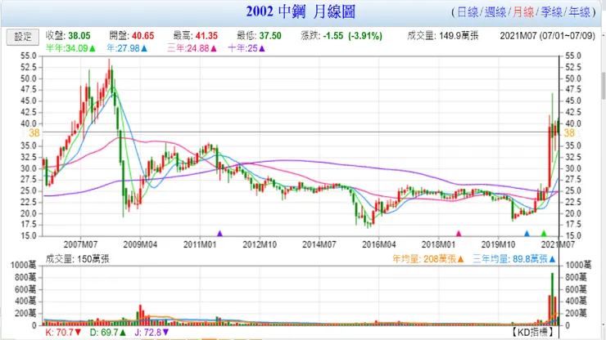Click the K: 70.7 indicator value
This screenshot has width=606, height=340.
(x=63, y=332)
